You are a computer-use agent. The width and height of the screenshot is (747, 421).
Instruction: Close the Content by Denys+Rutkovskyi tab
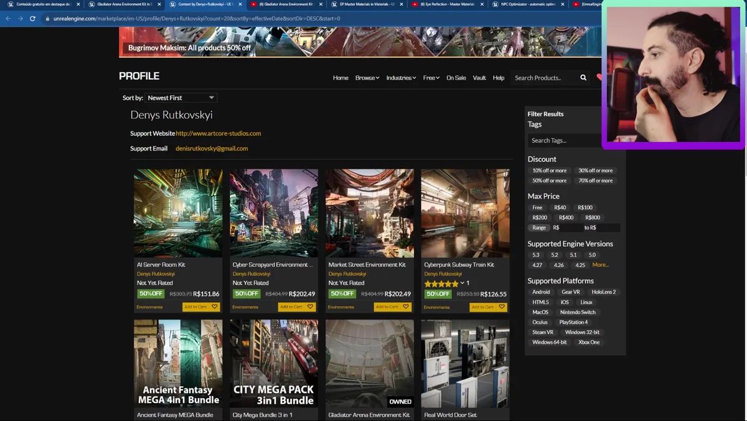[240, 4]
